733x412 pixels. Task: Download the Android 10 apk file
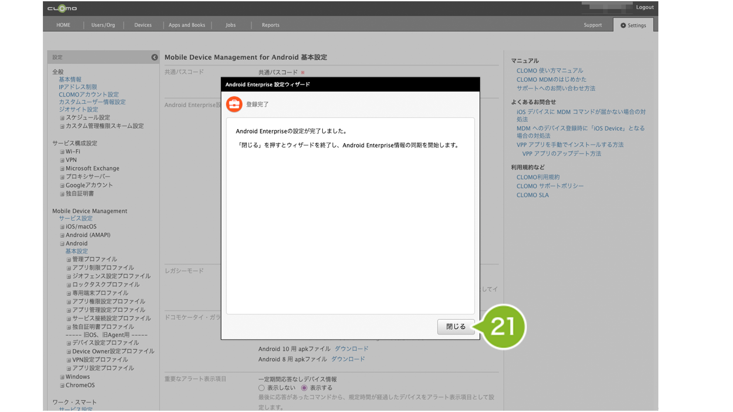[x=352, y=349]
